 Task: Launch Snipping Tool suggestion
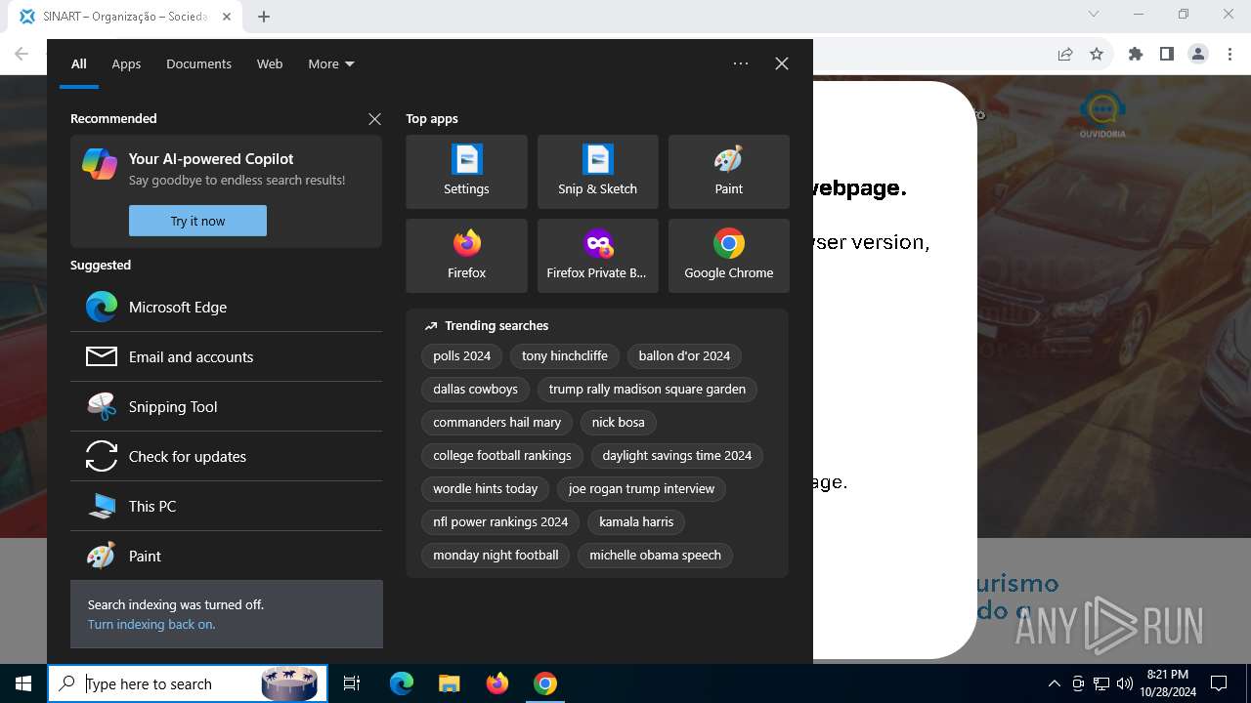click(x=226, y=406)
